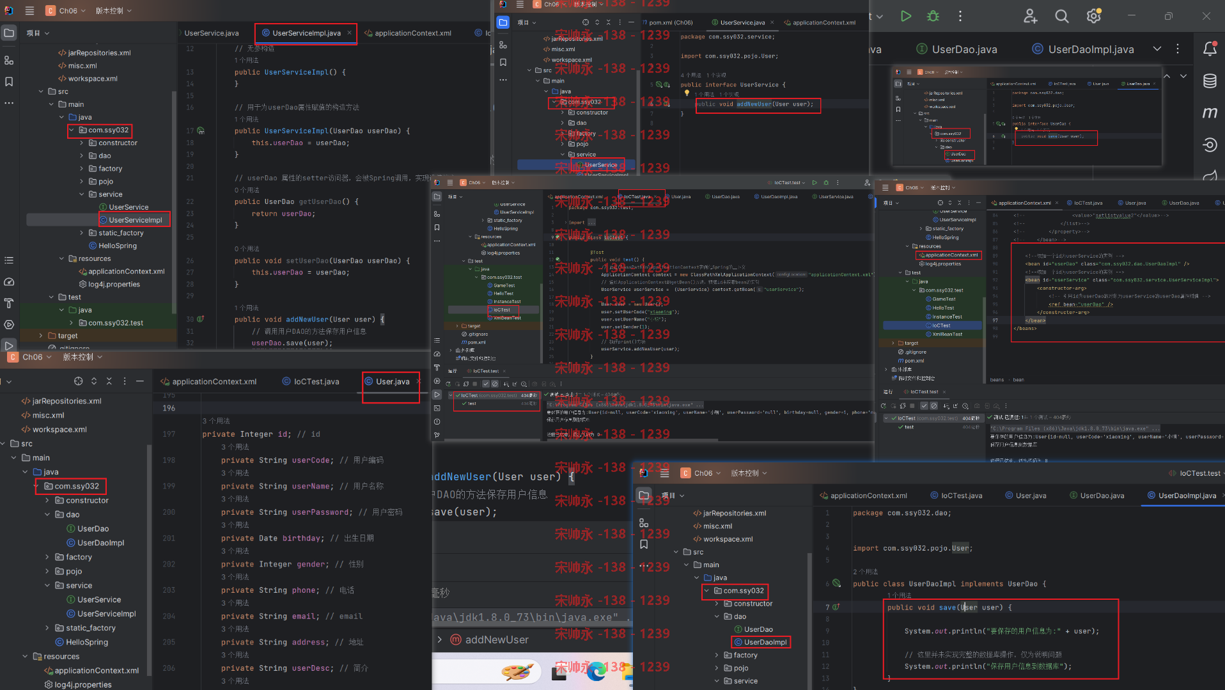Image resolution: width=1225 pixels, height=690 pixels.
Task: Select large UserDaoImpl.java tab at top right
Action: pyautogui.click(x=1083, y=49)
